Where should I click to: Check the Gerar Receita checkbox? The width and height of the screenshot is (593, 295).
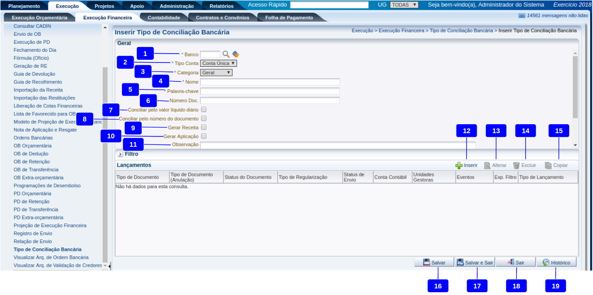[x=204, y=127]
